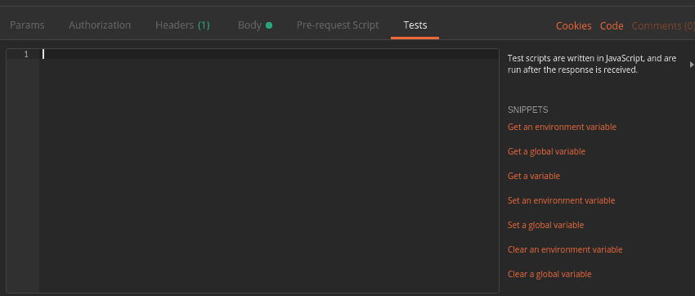Screen dimensions: 695x296
Task: Open Comments (0)
Action: 663,26
